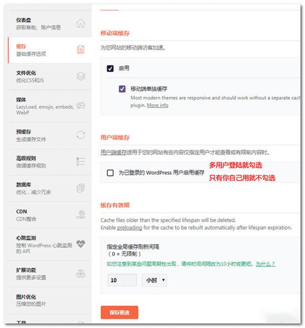305x328 pixels.
Task: Click the CDN globe hand icon
Action: [x=81, y=215]
